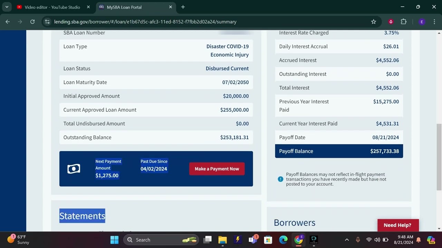Select the Statements heading
The image size is (442, 248).
click(x=82, y=216)
